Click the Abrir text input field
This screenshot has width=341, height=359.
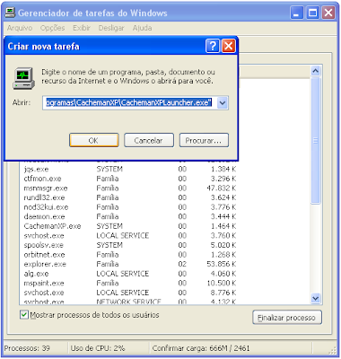129,103
